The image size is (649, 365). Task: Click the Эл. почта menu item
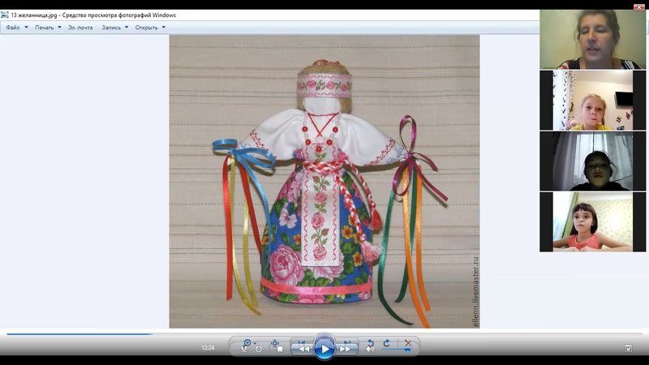80,28
